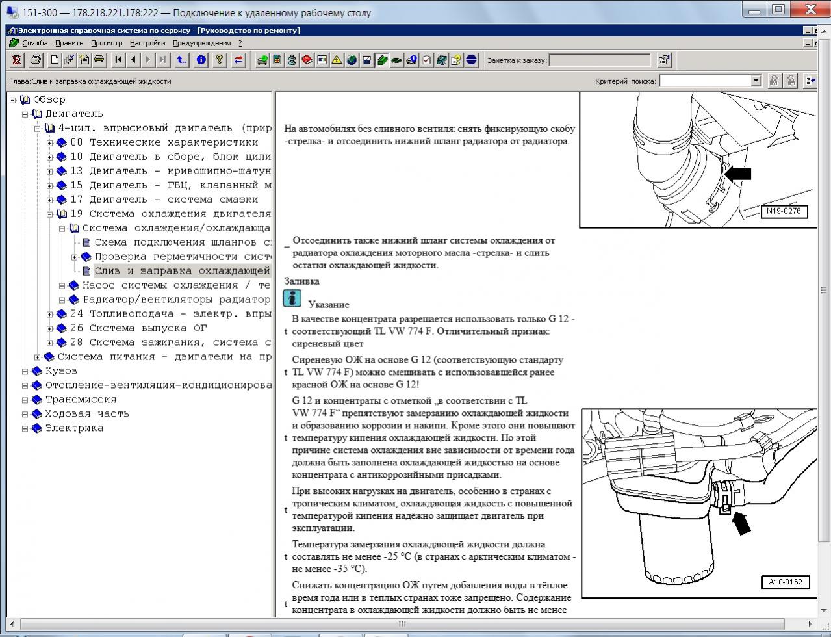831x637 pixels.
Task: Click the green car with light icon
Action: [262, 60]
